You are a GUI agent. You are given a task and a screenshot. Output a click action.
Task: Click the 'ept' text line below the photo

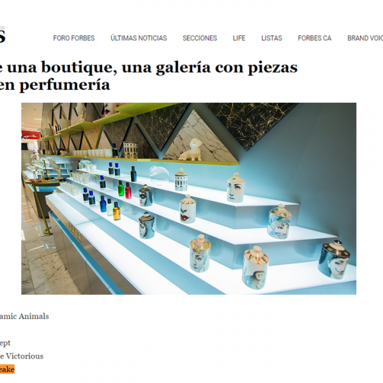(x=5, y=343)
